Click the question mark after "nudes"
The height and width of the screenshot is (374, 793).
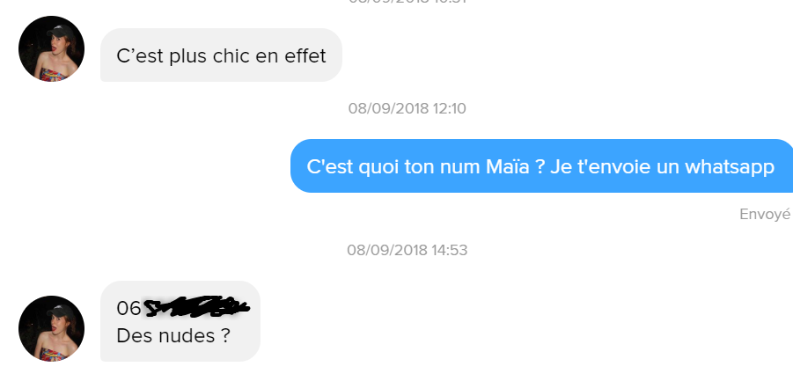224,335
